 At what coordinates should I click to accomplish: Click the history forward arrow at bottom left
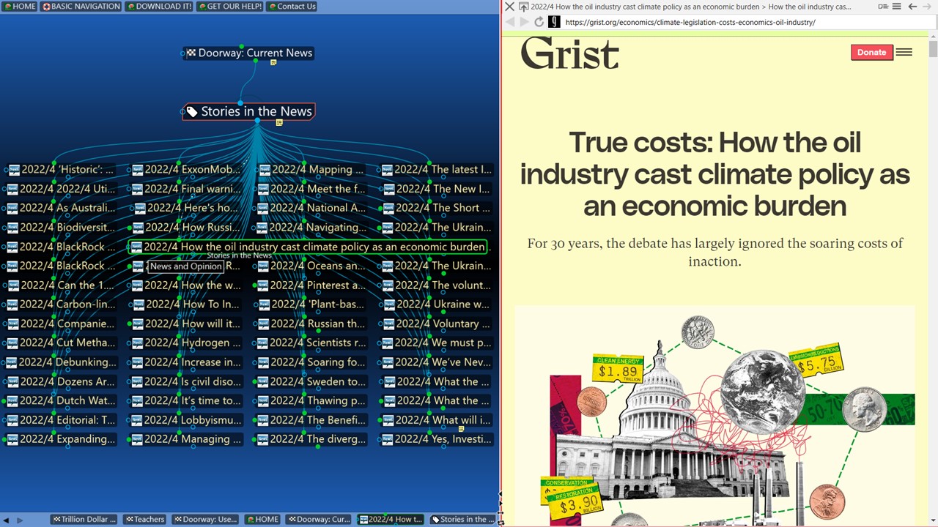tap(20, 520)
